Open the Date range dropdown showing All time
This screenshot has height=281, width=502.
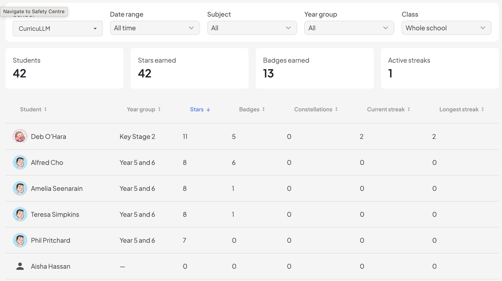tap(155, 28)
